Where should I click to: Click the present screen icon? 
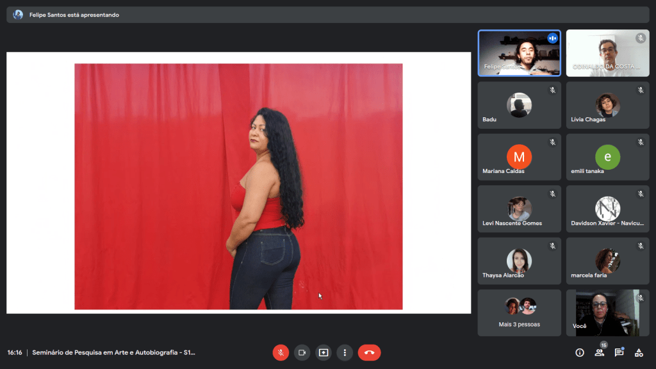coord(324,352)
